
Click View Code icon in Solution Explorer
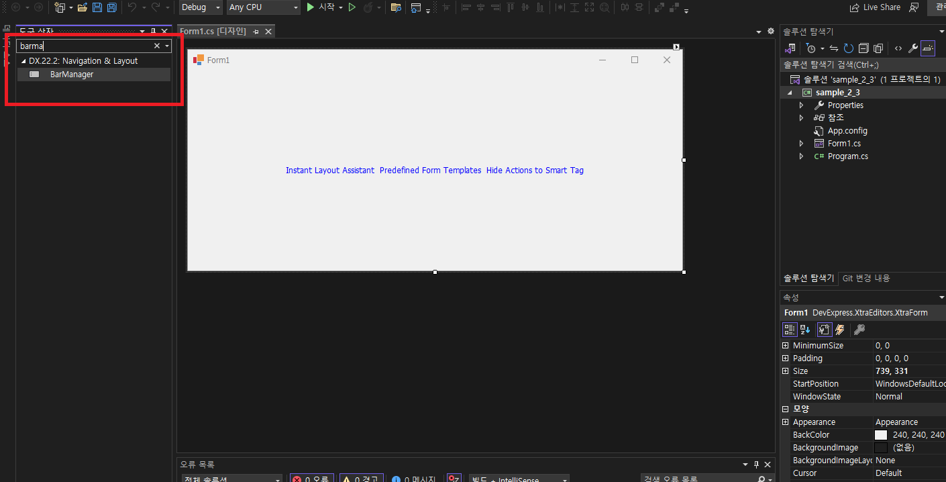(x=898, y=48)
